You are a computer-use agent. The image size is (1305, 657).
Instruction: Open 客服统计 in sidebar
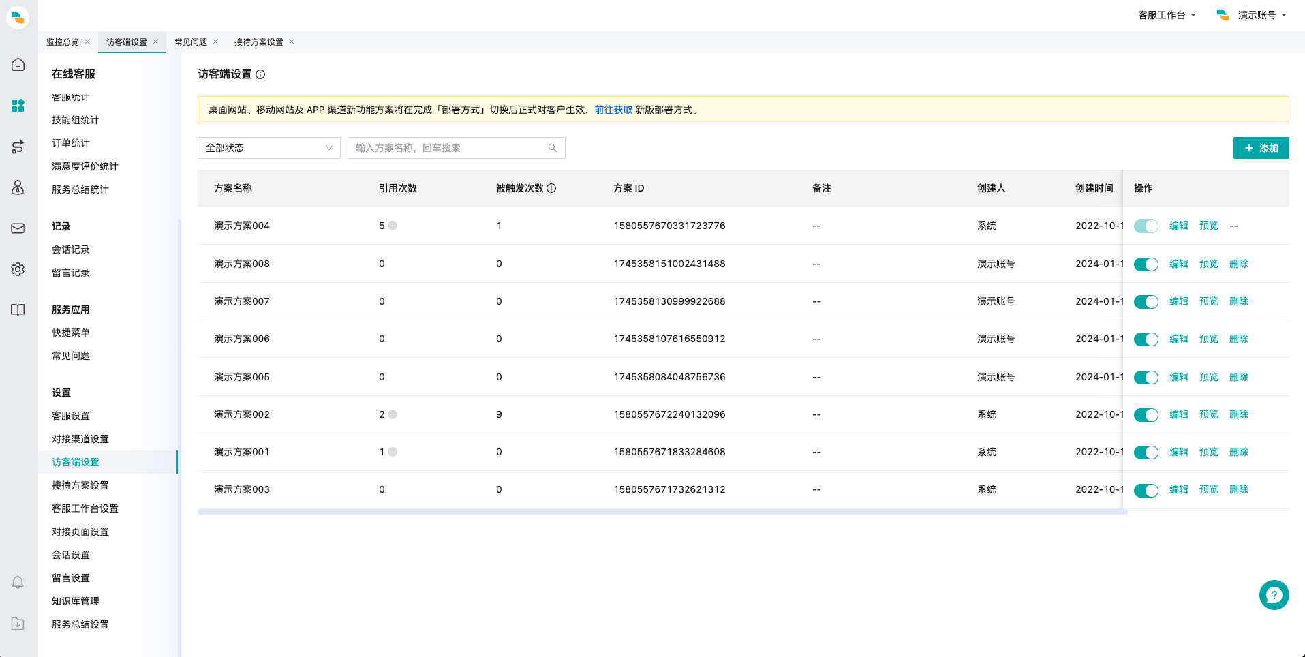(x=71, y=97)
